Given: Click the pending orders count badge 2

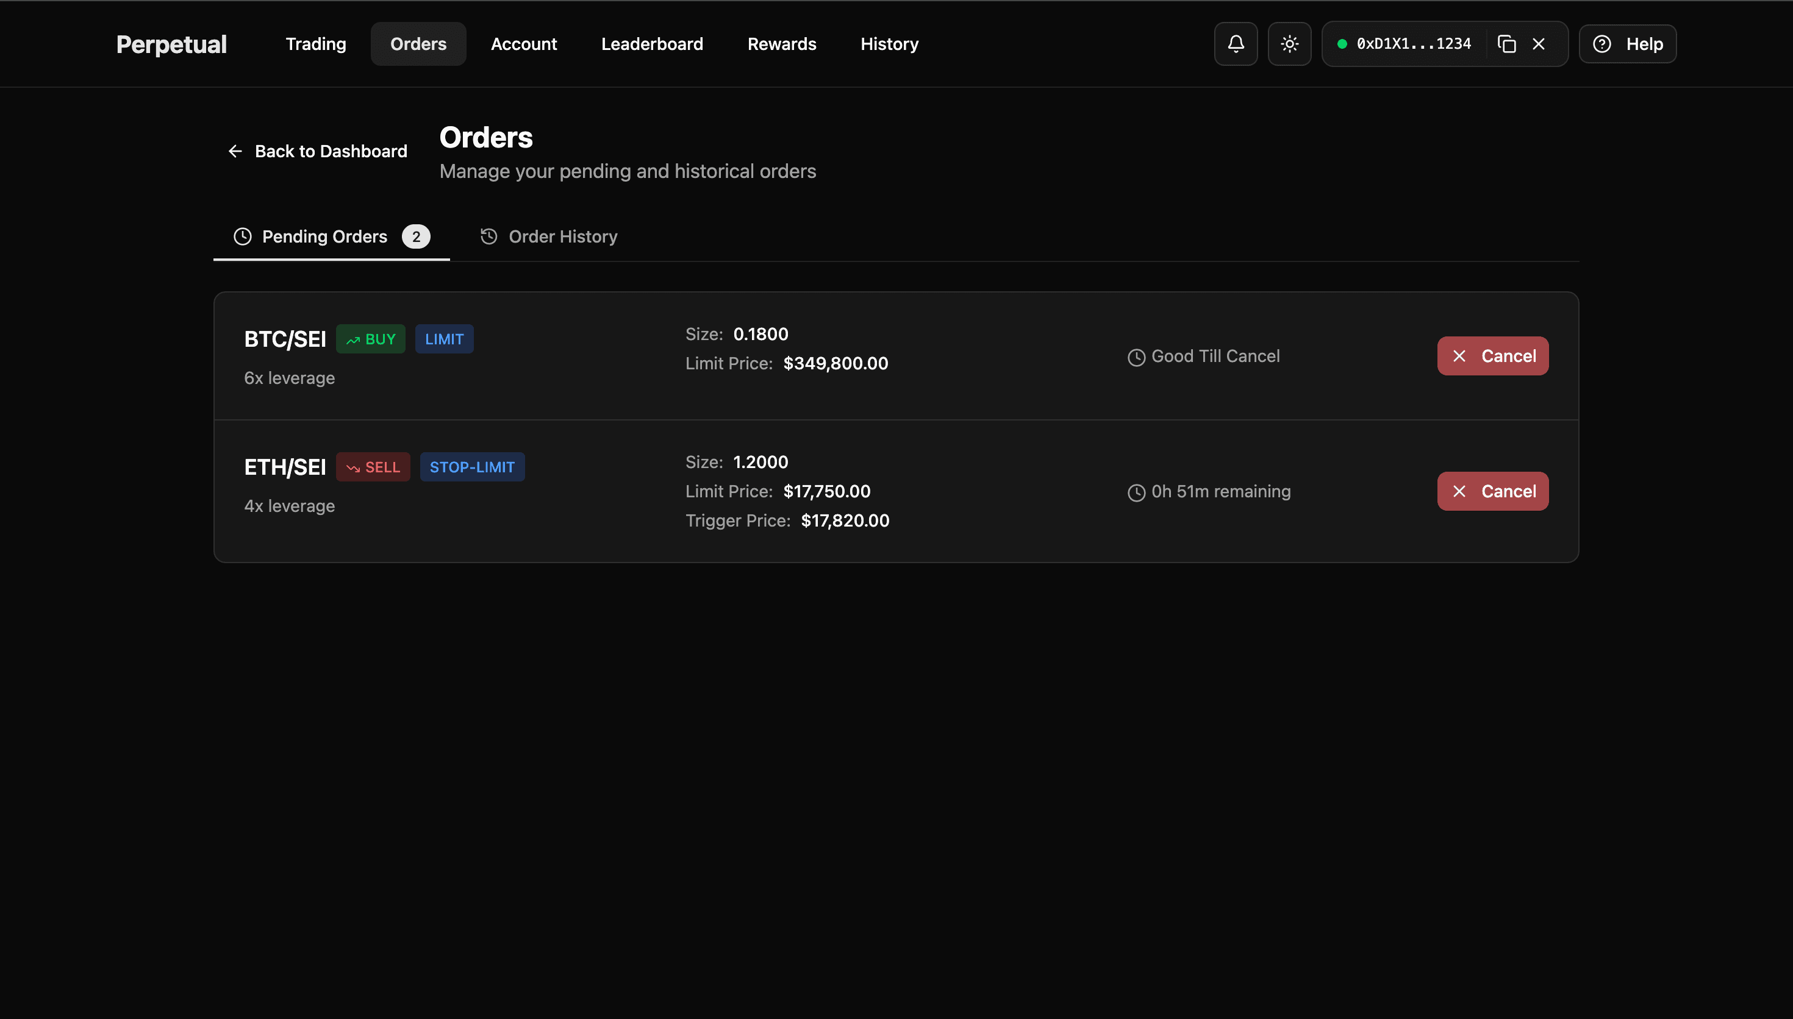Looking at the screenshot, I should (416, 236).
